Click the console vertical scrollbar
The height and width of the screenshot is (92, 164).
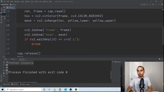pos(111,75)
